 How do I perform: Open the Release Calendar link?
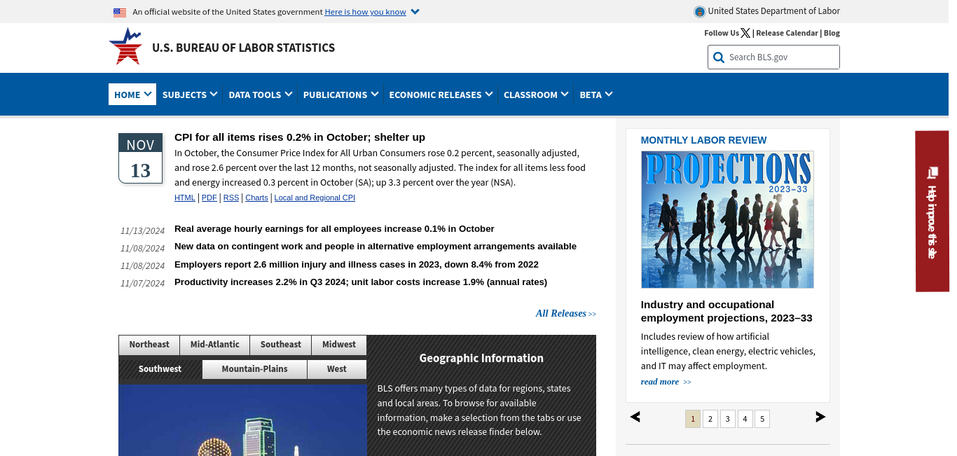[x=787, y=33]
